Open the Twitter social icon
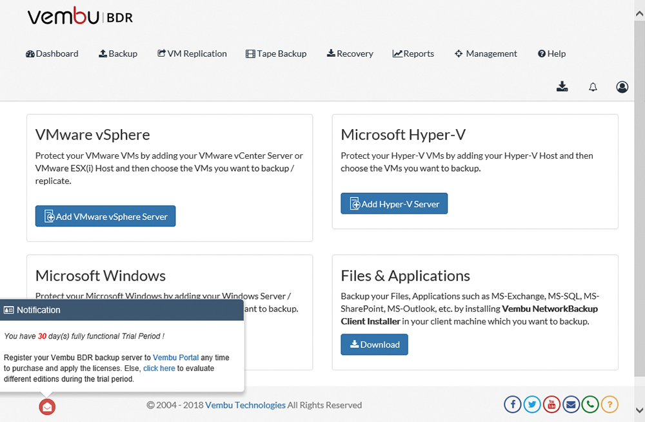The image size is (645, 422). tap(532, 405)
